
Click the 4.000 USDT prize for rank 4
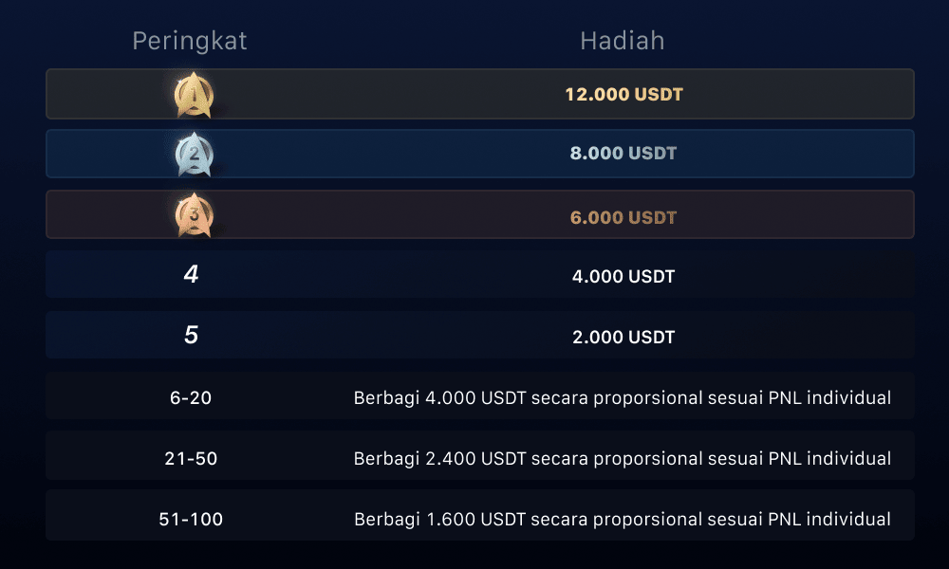[623, 277]
